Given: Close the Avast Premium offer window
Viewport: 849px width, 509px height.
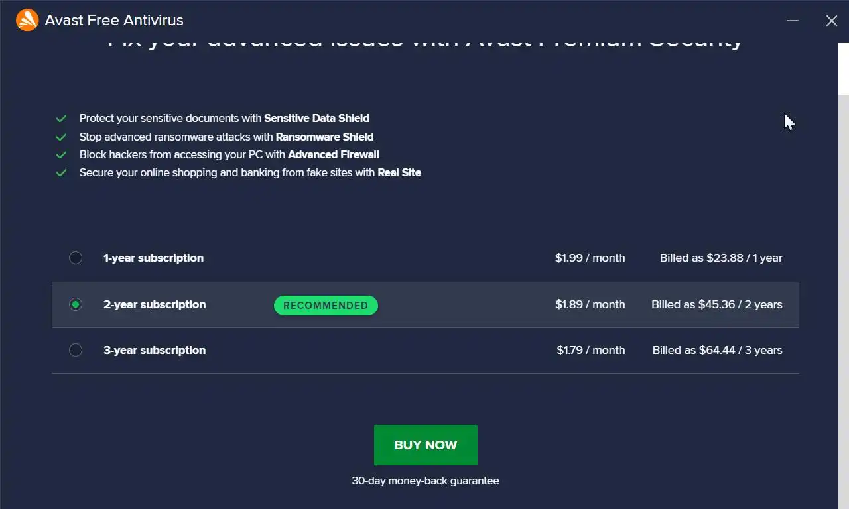Looking at the screenshot, I should click(831, 21).
